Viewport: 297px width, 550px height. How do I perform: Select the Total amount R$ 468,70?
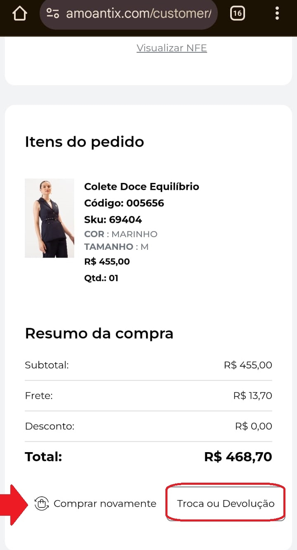pos(238,457)
